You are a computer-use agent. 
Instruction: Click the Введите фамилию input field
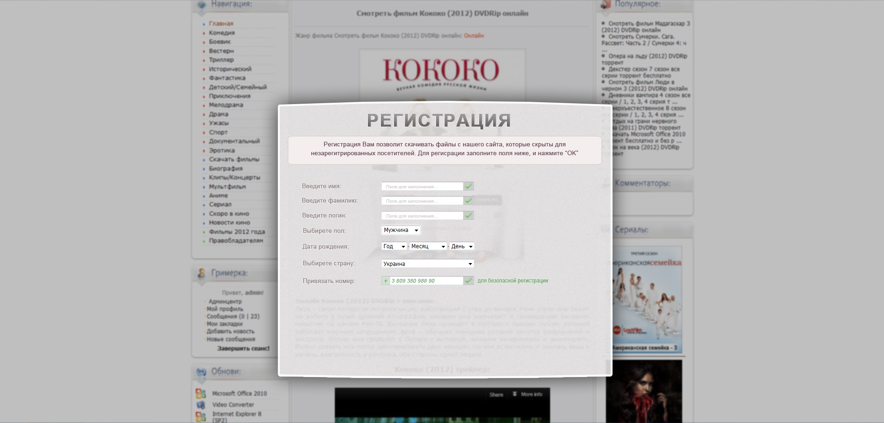coord(422,201)
